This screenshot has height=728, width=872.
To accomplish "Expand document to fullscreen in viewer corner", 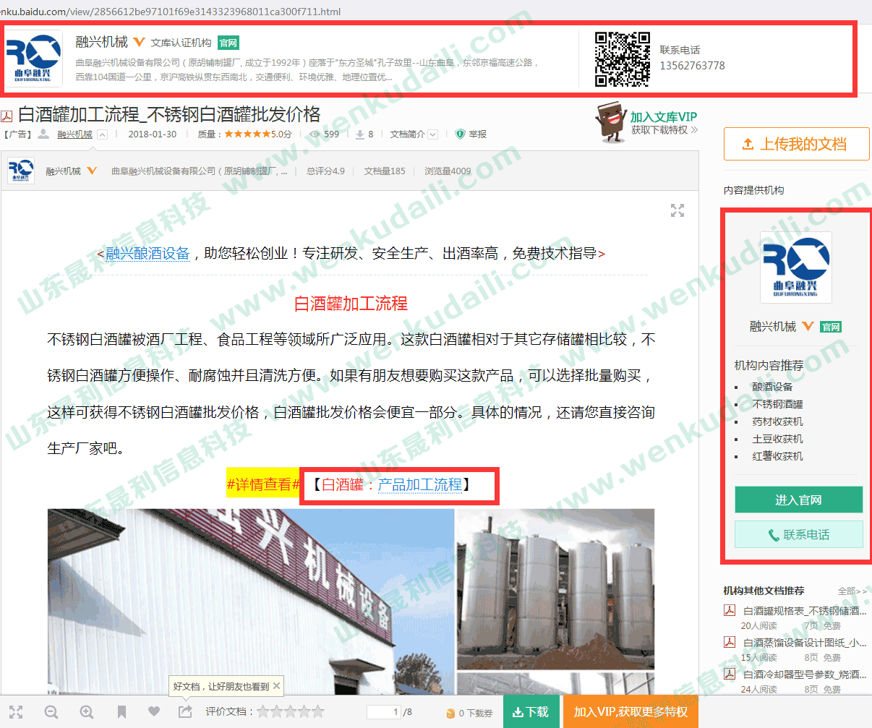I will click(677, 210).
